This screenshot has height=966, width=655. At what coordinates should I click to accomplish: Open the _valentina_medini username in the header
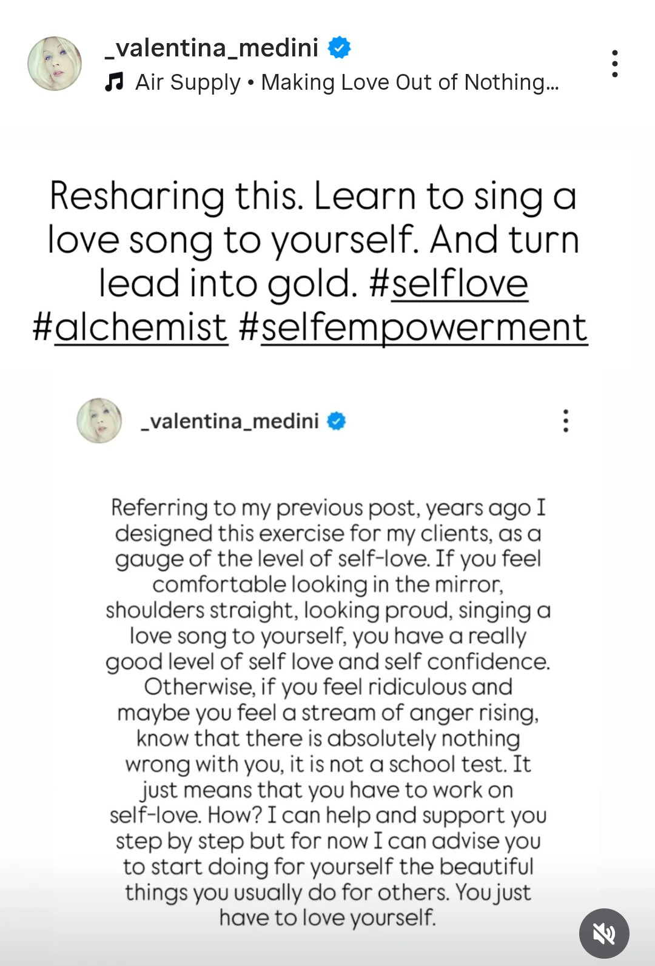(x=212, y=47)
